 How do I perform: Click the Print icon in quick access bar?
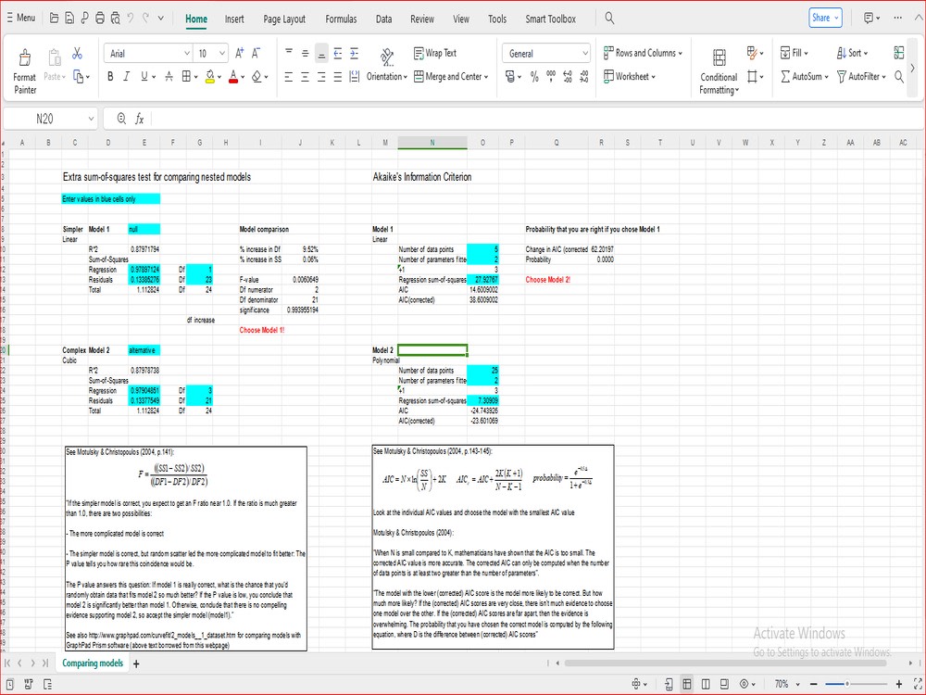100,19
